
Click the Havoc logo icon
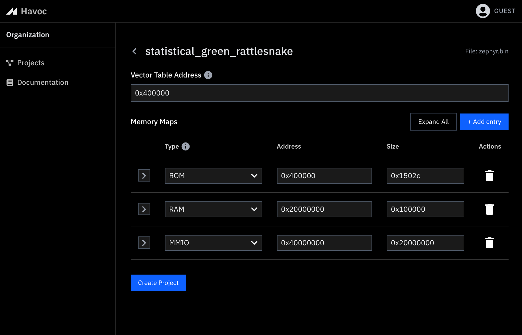tap(12, 11)
